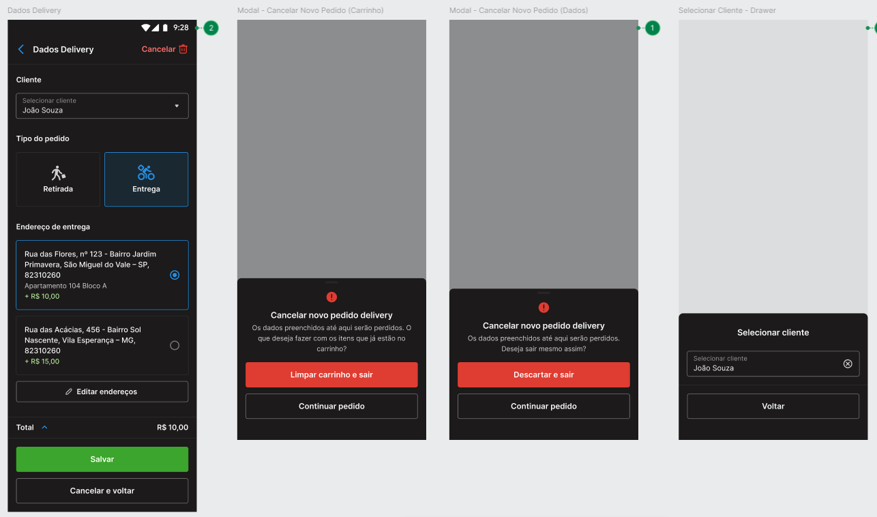Click the pedestrian icon on the Retirada card
The height and width of the screenshot is (517, 877).
(58, 173)
